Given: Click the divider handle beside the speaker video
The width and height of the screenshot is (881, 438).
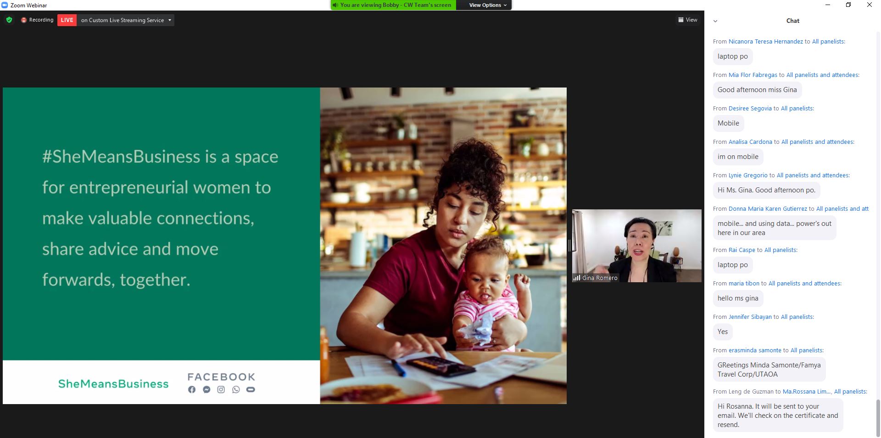Looking at the screenshot, I should 569,246.
